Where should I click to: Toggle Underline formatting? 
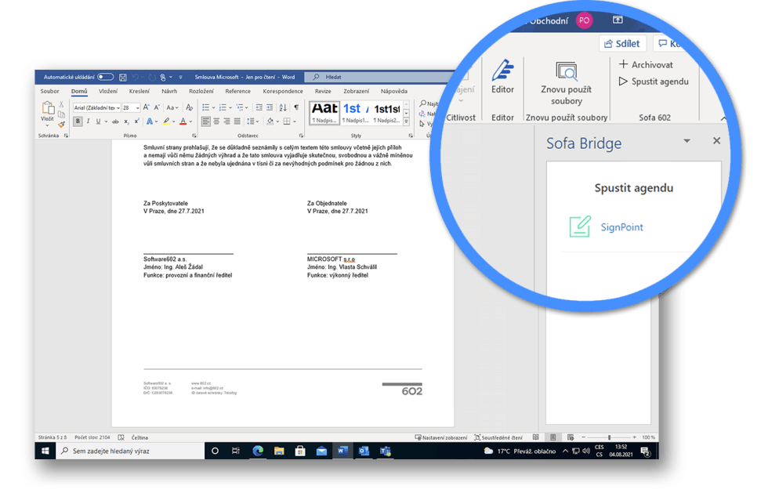[x=99, y=121]
